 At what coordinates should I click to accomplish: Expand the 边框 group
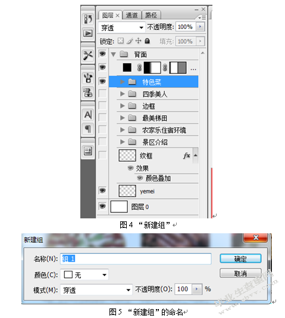[122, 106]
